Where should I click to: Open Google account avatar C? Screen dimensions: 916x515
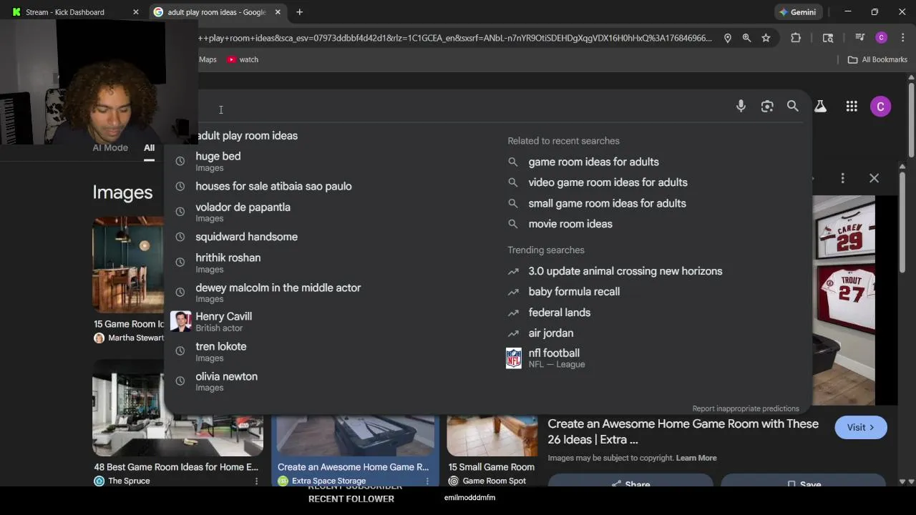pyautogui.click(x=880, y=107)
